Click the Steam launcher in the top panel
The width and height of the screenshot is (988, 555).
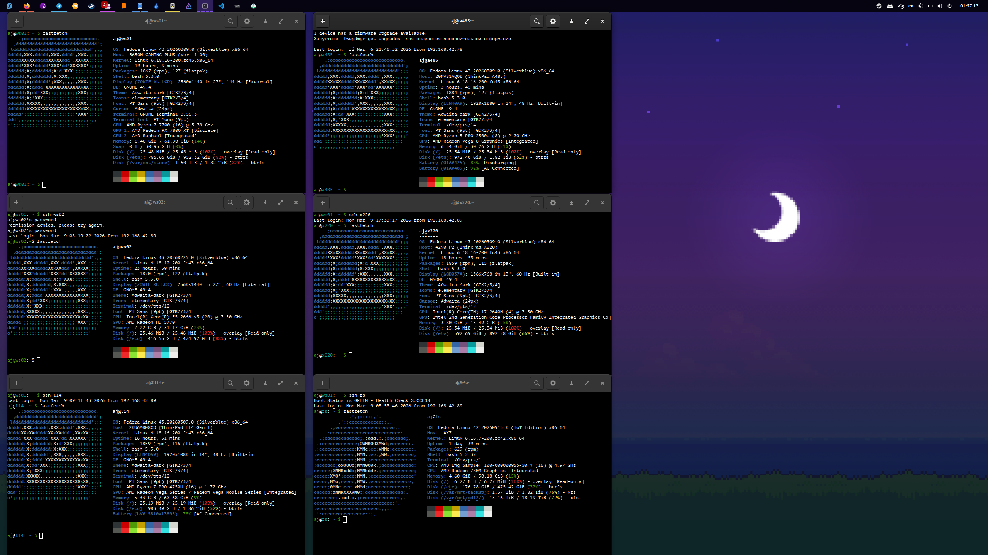click(91, 6)
